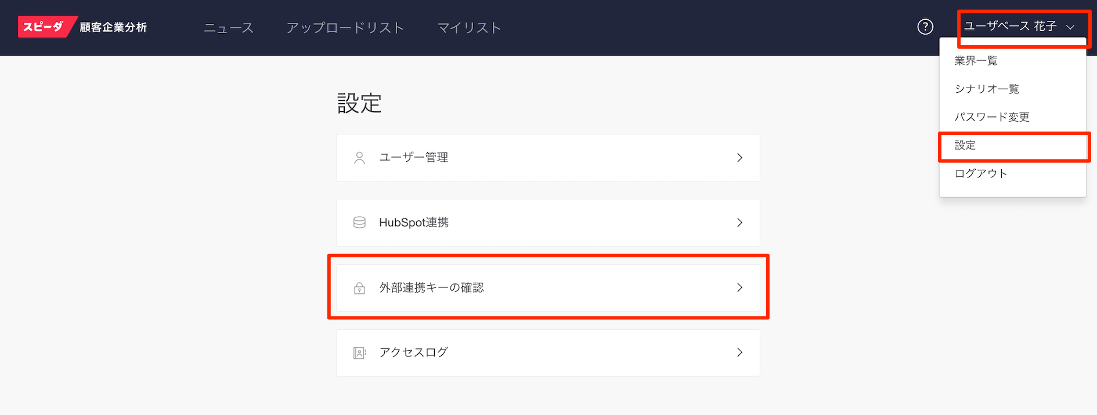1097x415 pixels.
Task: Click the ID card icon beside アクセスログ
Action: 360,352
